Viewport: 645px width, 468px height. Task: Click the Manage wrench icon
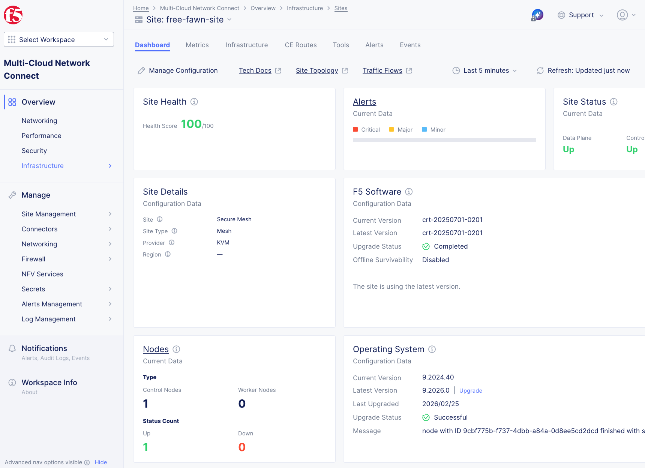click(x=12, y=195)
